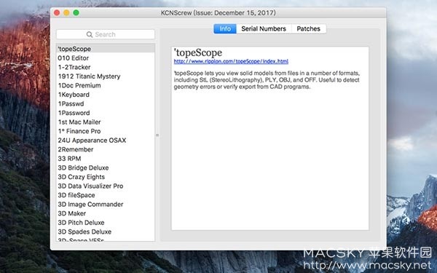Image resolution: width=437 pixels, height=273 pixels.
Task: Select 1912 Titanic Mystery entry
Action: pos(106,76)
